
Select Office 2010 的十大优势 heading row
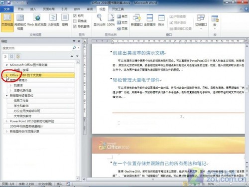pos(39,75)
